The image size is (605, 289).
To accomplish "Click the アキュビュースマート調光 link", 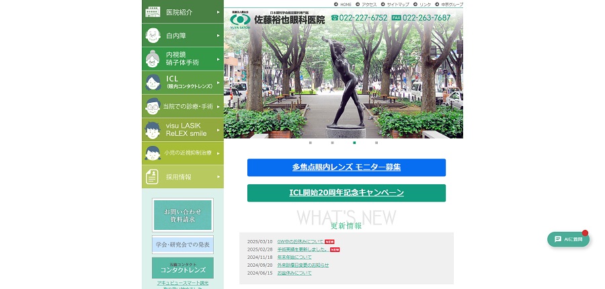I will (182, 283).
